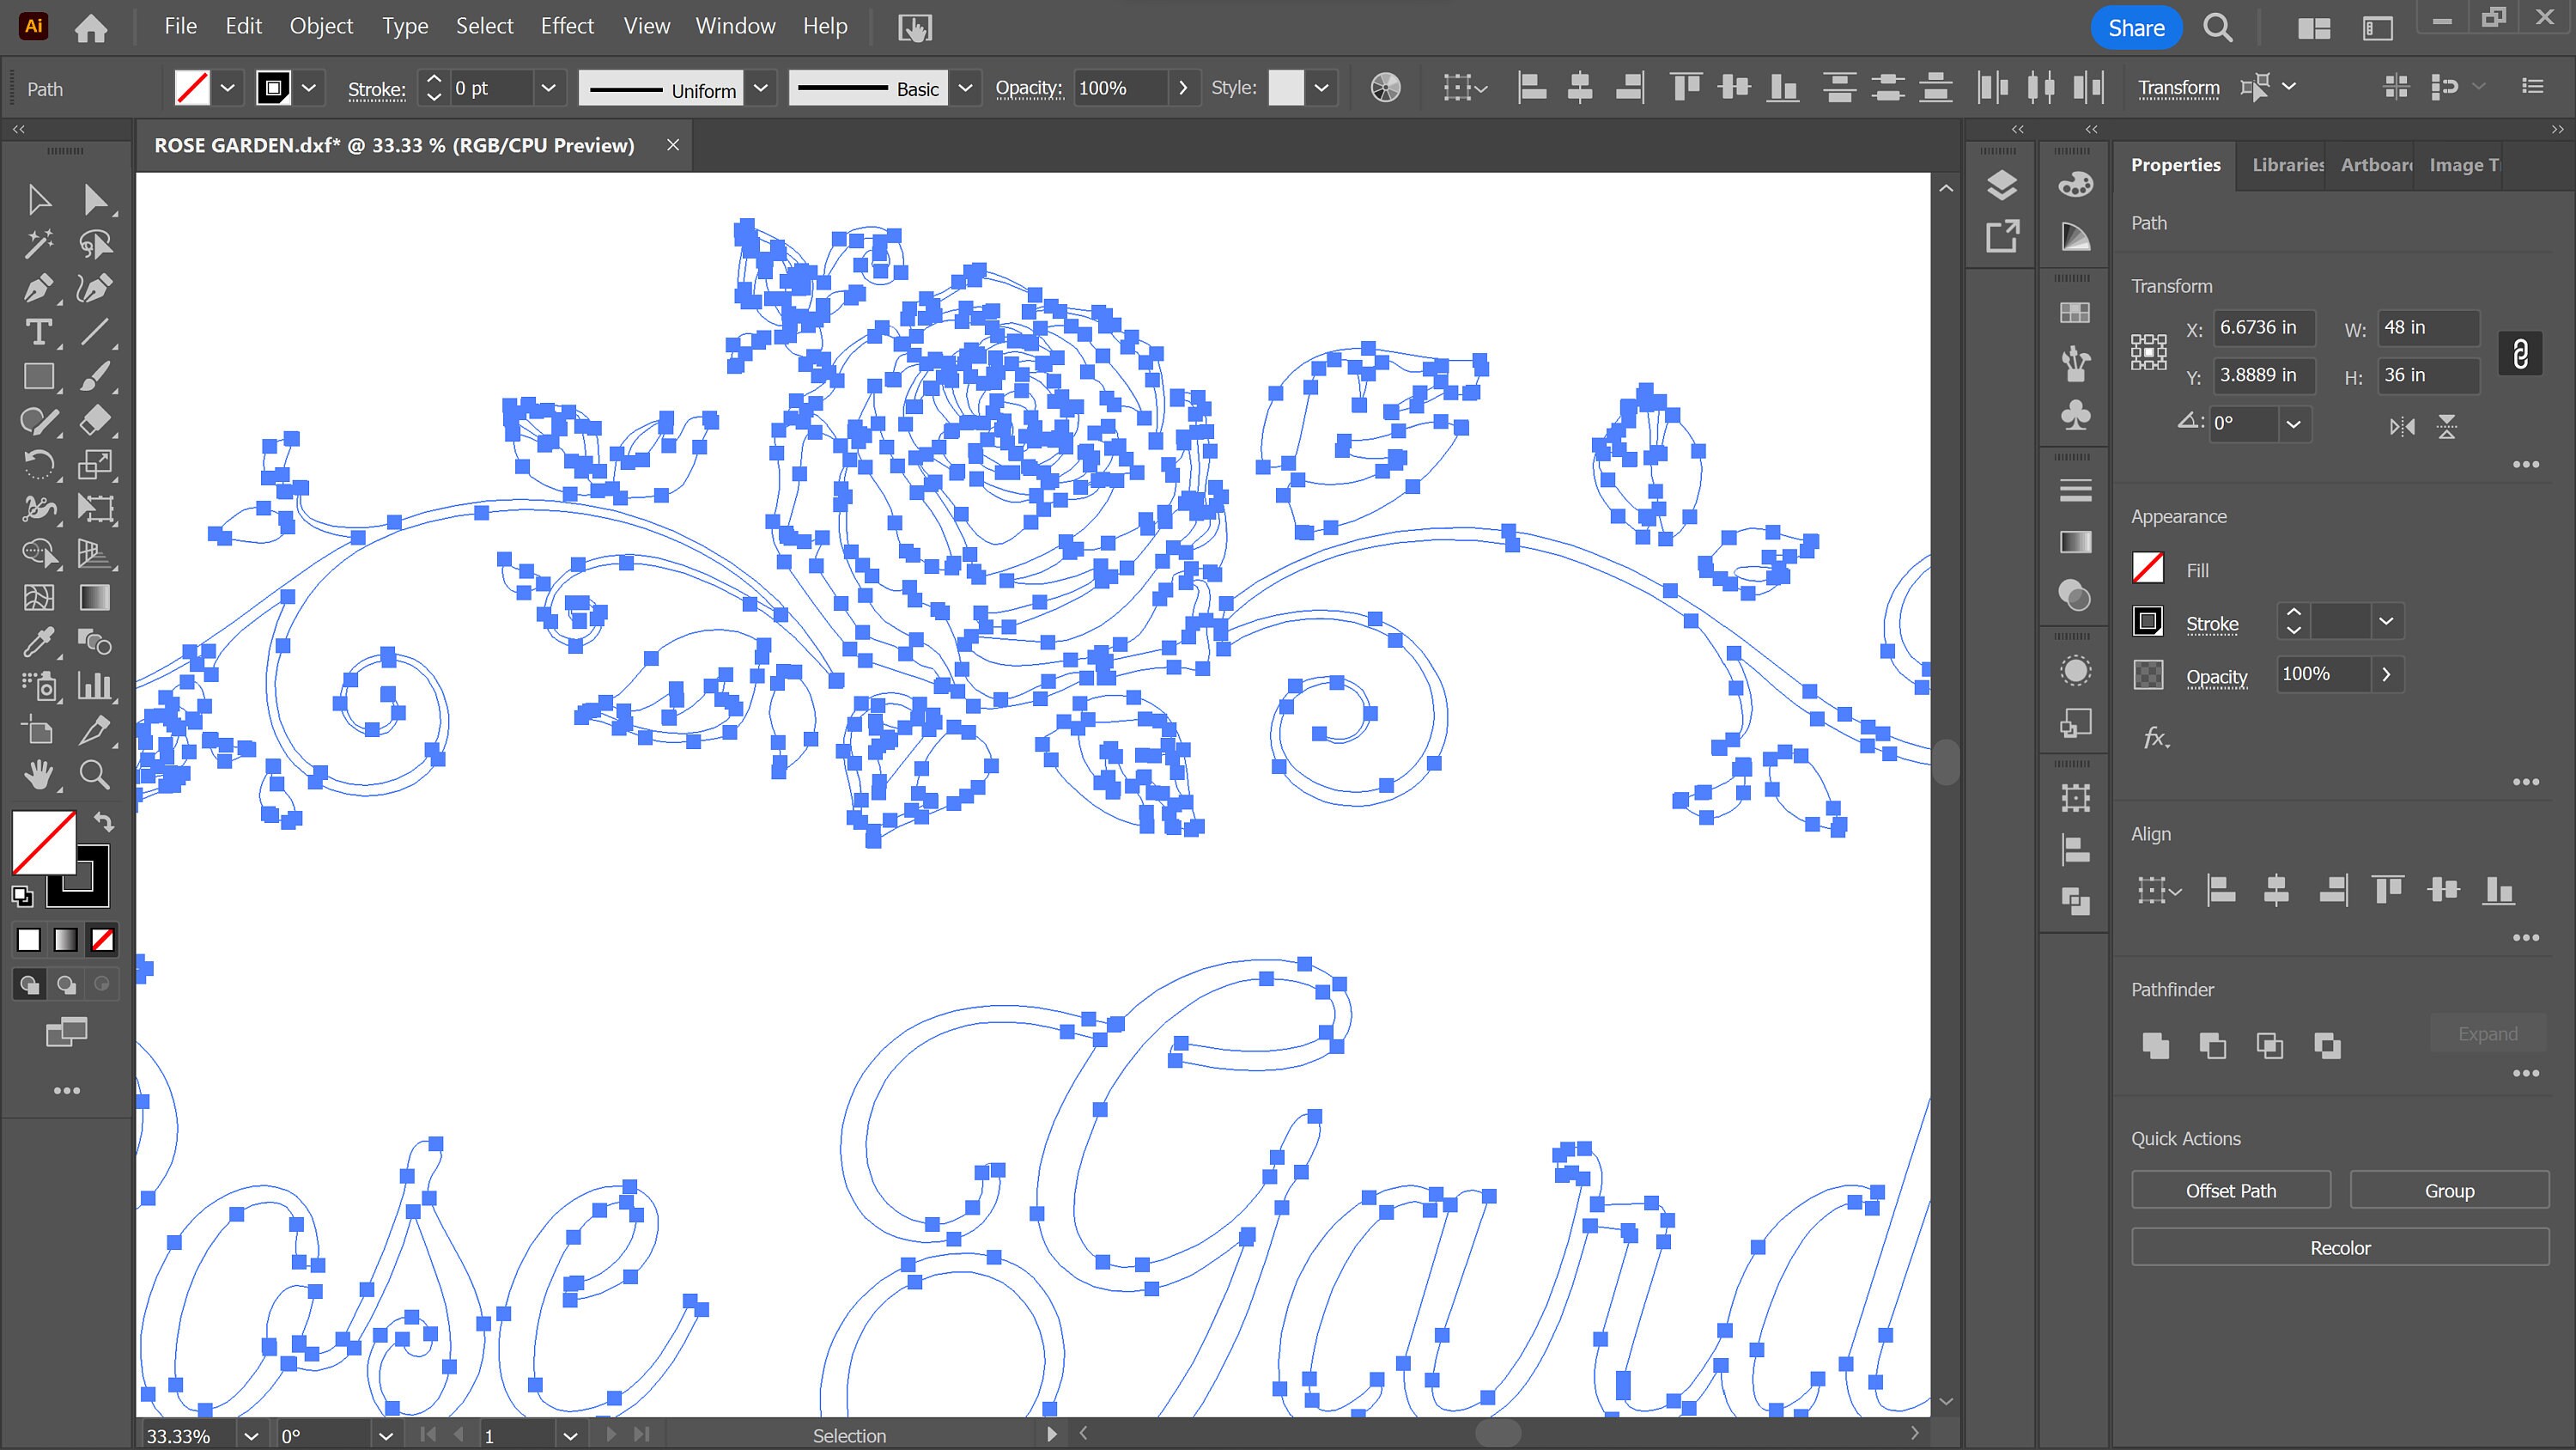Click the Offset Path button
Screen dimensions: 2576x1450
(x=2230, y=1191)
